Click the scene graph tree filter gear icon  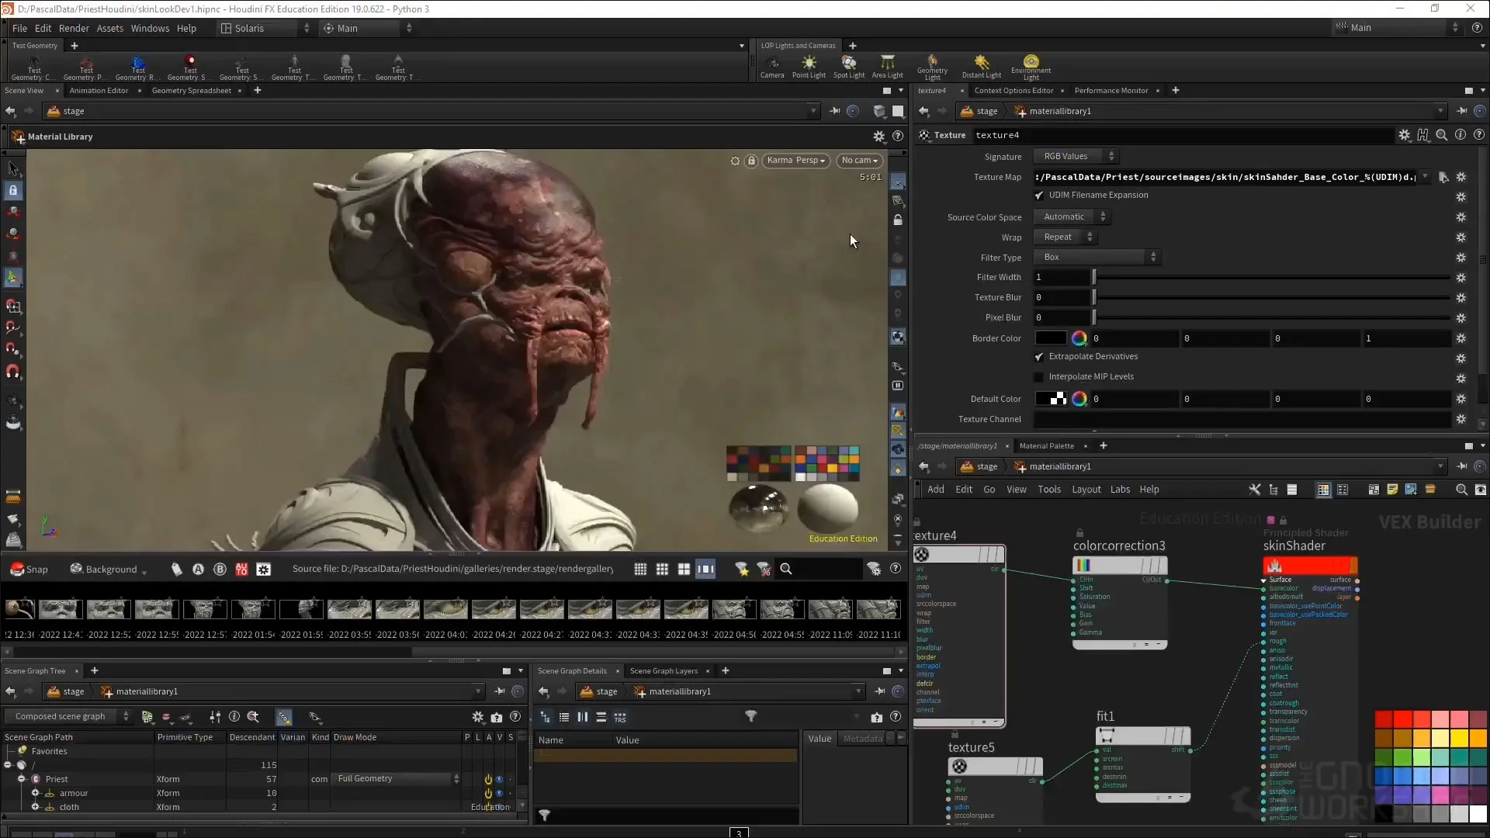477,717
